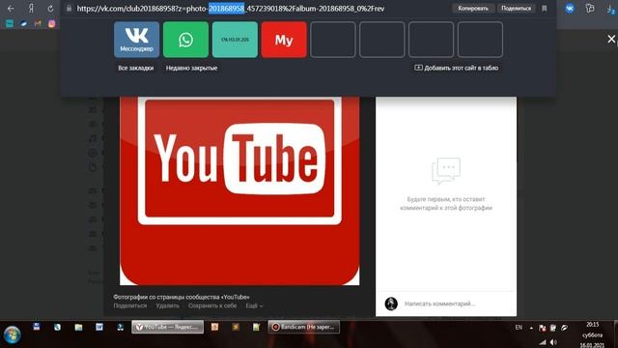Open Недавно закрытые link

click(191, 68)
